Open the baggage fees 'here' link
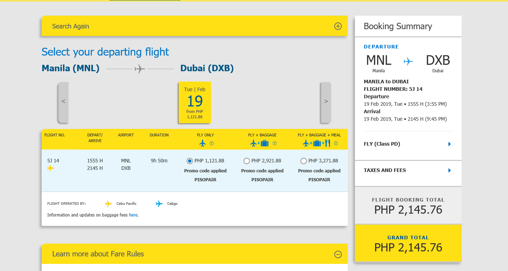The height and width of the screenshot is (271, 508). coord(133,215)
